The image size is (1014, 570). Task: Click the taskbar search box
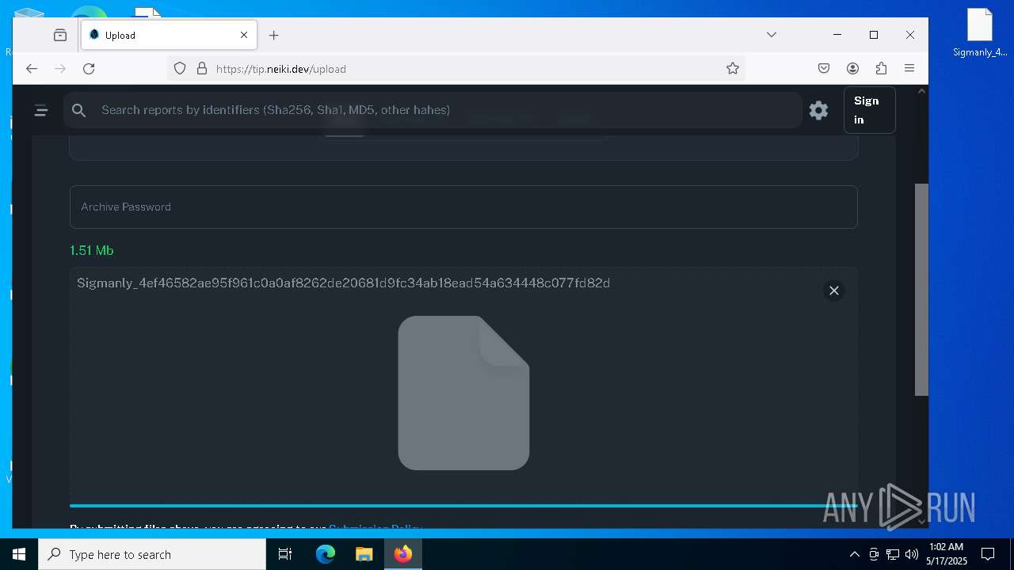point(152,554)
